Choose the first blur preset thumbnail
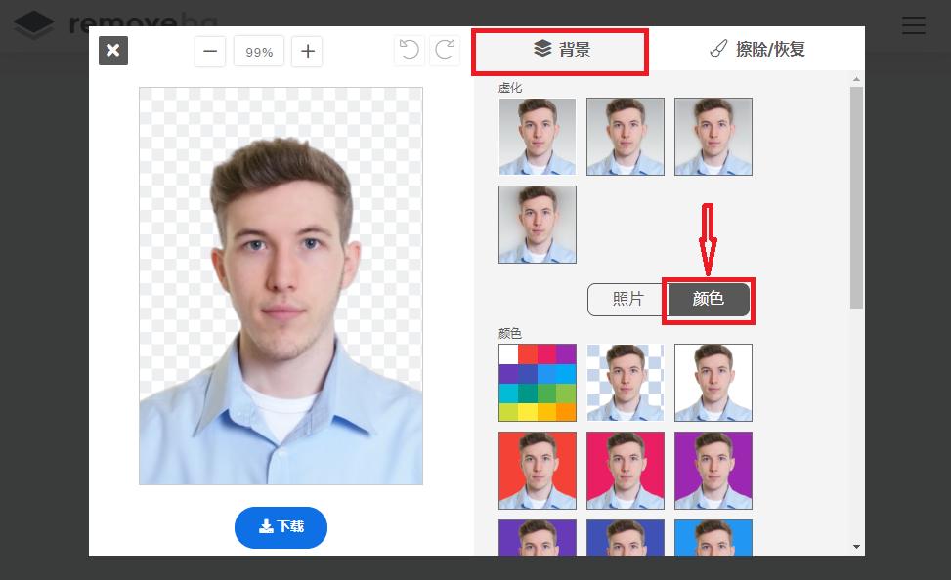951x580 pixels. [537, 137]
